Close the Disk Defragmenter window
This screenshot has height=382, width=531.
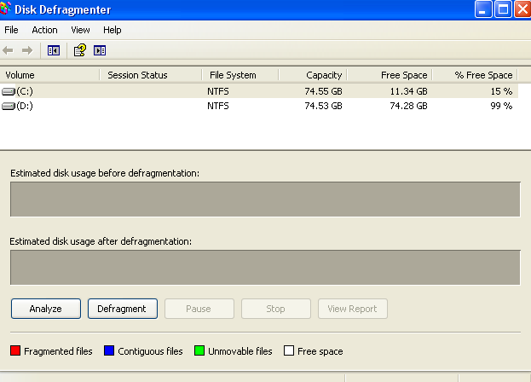point(522,9)
